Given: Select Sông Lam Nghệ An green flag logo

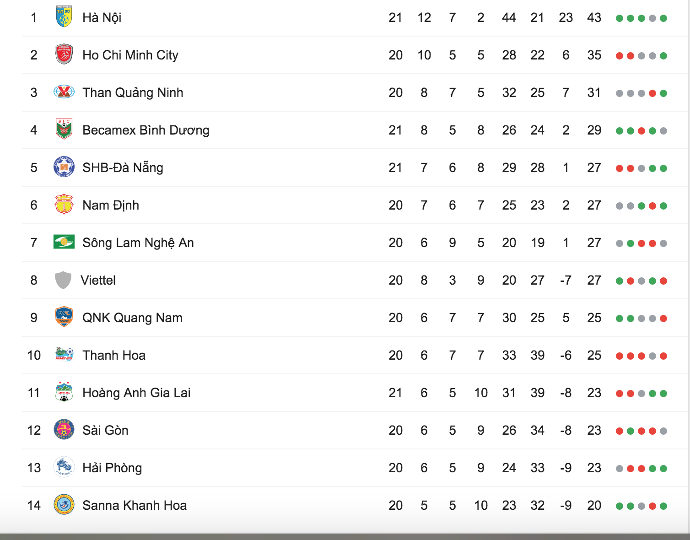Looking at the screenshot, I should (x=64, y=242).
